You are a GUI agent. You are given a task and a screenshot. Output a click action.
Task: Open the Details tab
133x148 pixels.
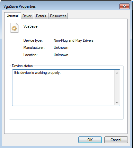41,16
